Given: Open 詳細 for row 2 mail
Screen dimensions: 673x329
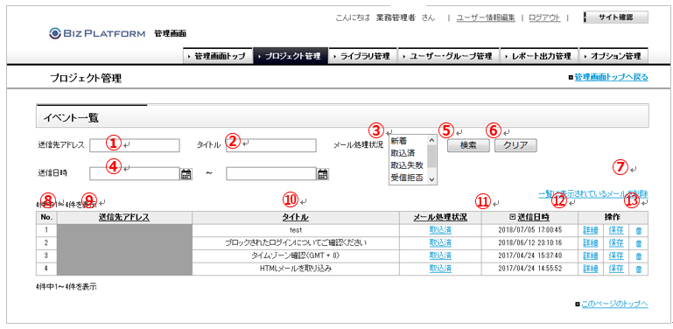Looking at the screenshot, I should click(x=591, y=243).
